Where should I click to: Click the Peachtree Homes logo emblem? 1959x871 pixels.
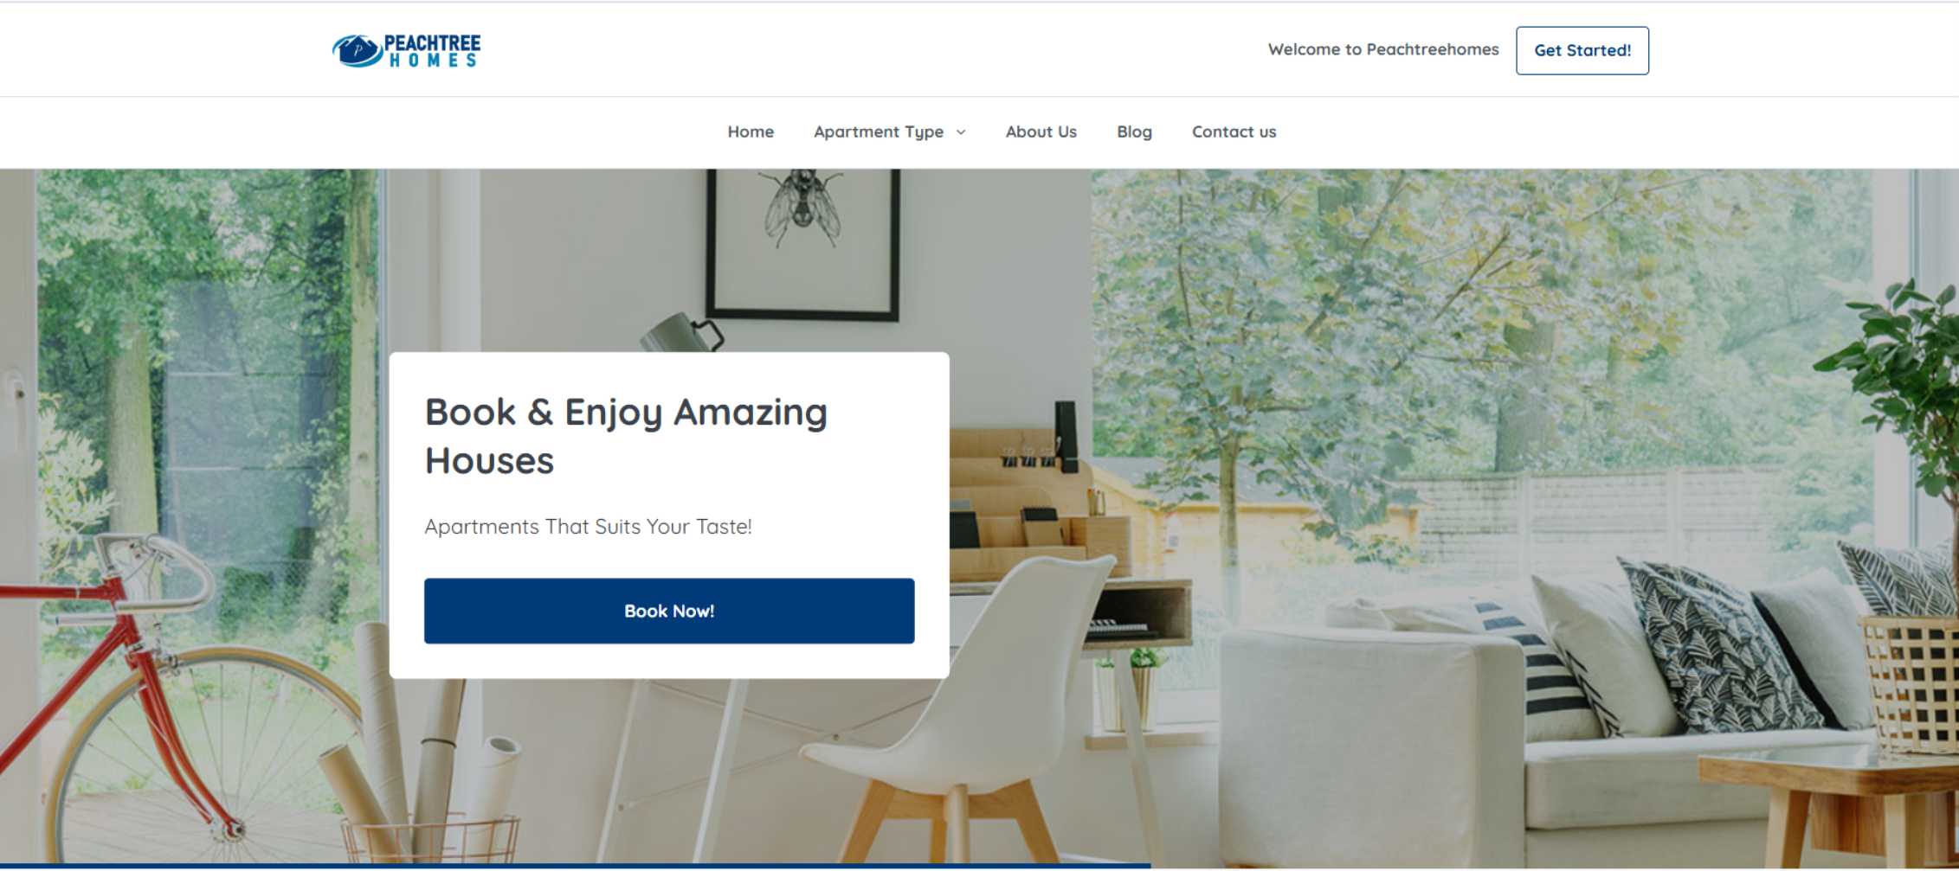(357, 51)
